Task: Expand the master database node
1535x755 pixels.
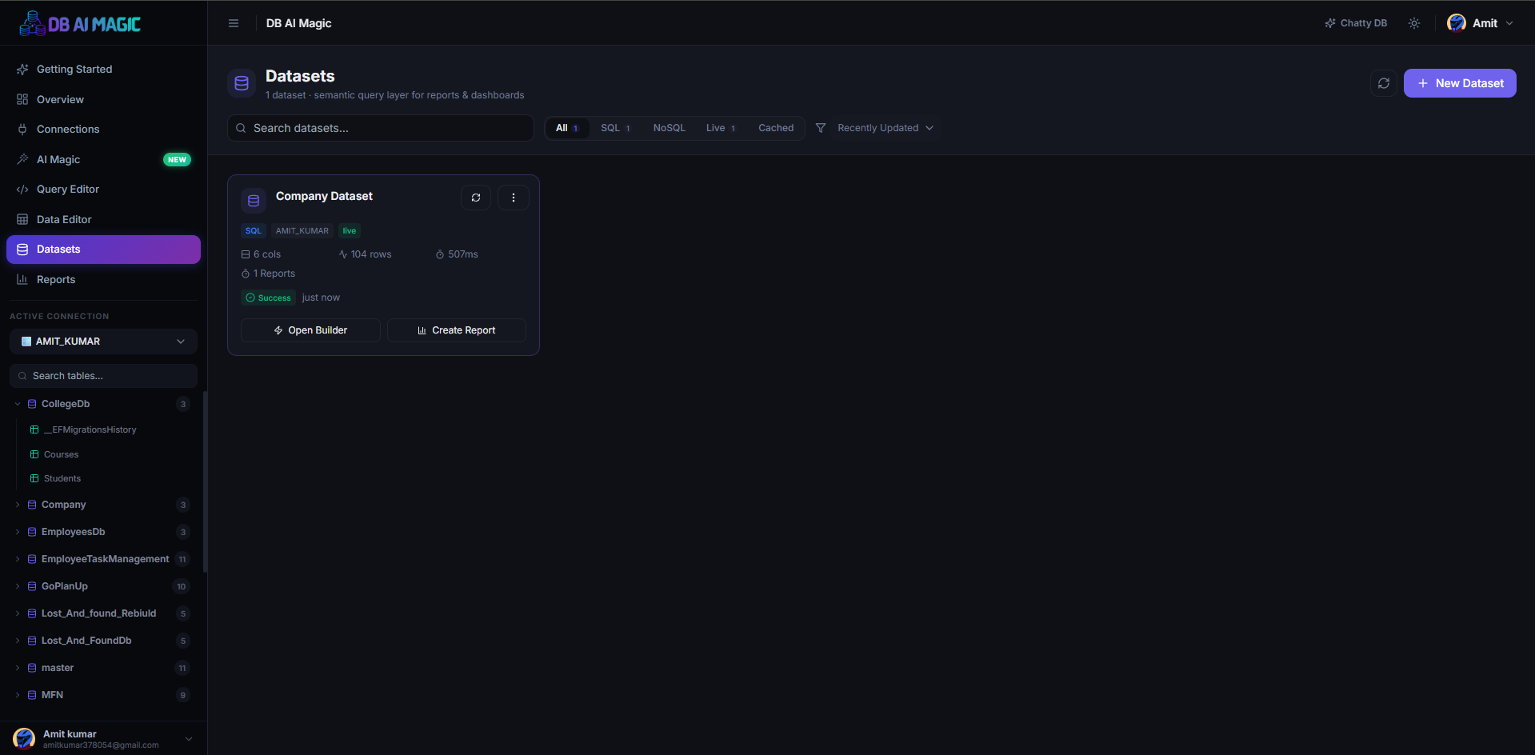Action: [18, 668]
